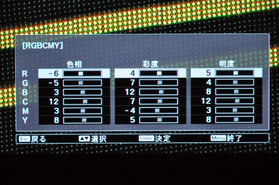This screenshot has width=279, height=185.
Task: Click the Y row label
Action: (25, 120)
